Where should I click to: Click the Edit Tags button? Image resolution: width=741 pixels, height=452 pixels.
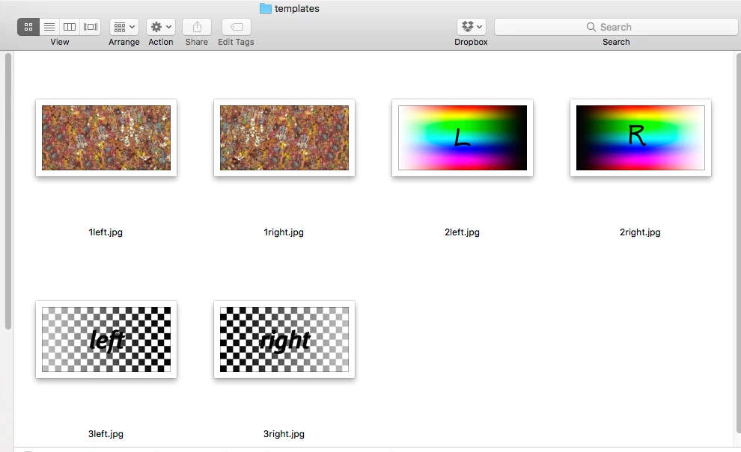tap(237, 27)
